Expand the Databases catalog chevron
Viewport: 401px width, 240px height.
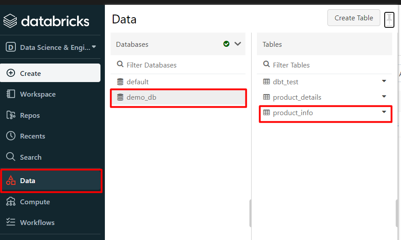[x=238, y=44]
